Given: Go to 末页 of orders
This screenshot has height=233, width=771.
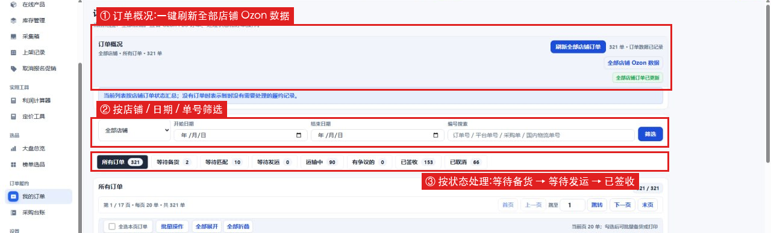Looking at the screenshot, I should point(648,205).
